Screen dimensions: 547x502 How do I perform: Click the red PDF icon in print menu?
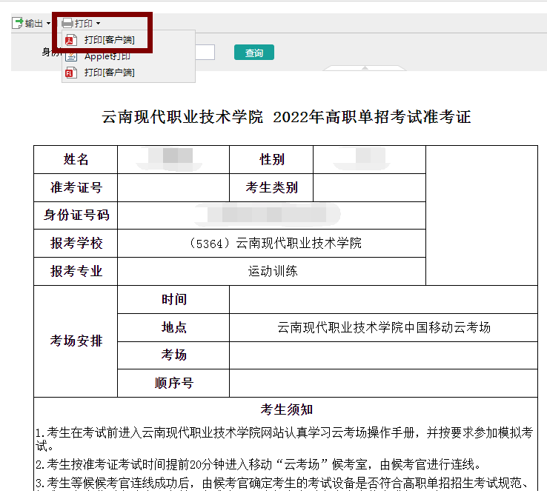(71, 40)
